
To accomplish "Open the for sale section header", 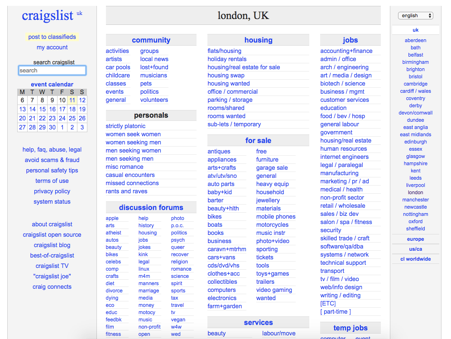I will 258,141.
